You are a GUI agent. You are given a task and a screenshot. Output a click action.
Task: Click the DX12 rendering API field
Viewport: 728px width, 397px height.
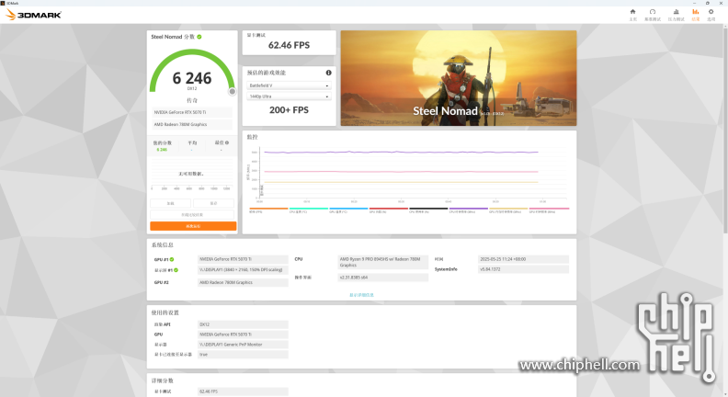[x=243, y=324]
